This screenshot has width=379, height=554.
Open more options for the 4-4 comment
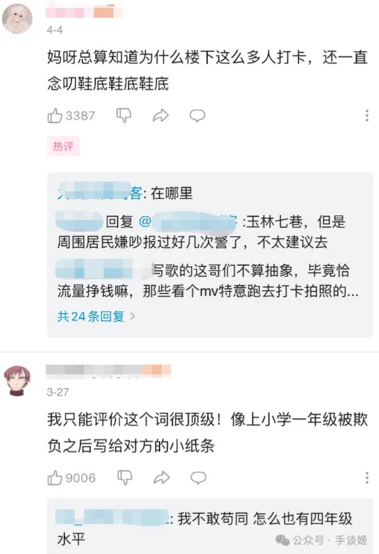[367, 116]
